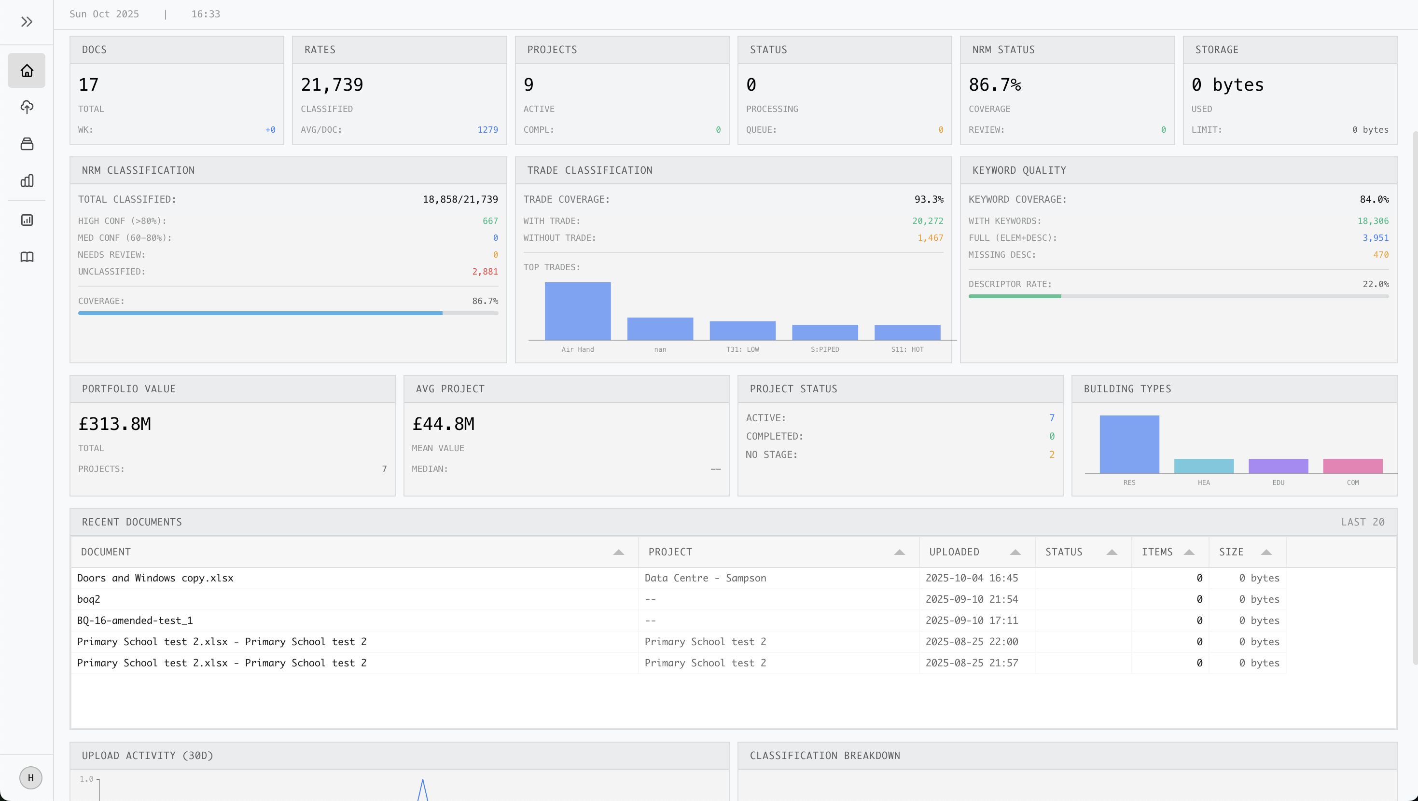1418x801 pixels.
Task: Open the cloud upload page
Action: pyautogui.click(x=27, y=107)
